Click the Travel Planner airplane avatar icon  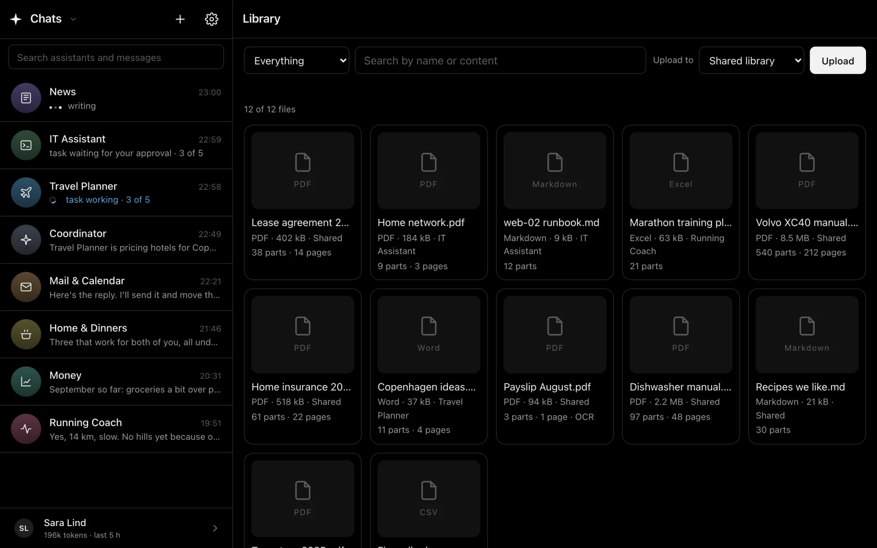coord(26,192)
